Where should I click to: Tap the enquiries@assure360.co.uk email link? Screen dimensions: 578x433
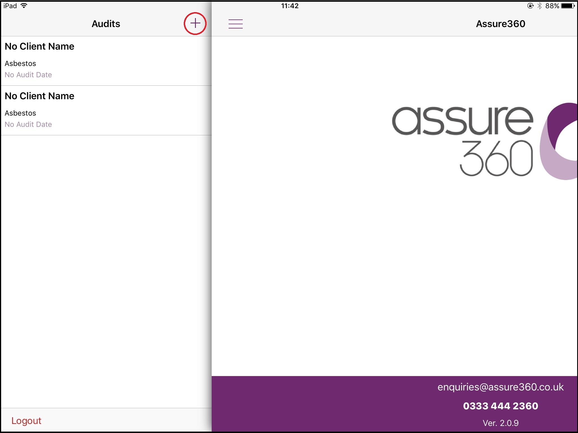pyautogui.click(x=500, y=387)
